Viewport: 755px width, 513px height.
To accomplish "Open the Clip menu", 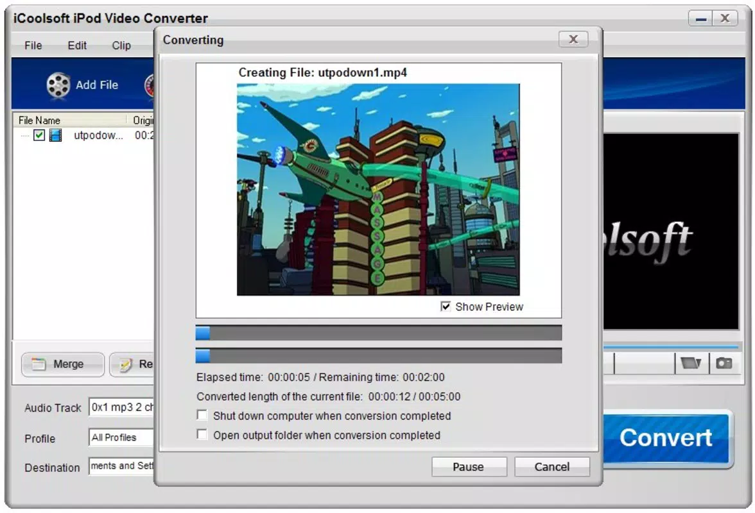I will [x=121, y=46].
